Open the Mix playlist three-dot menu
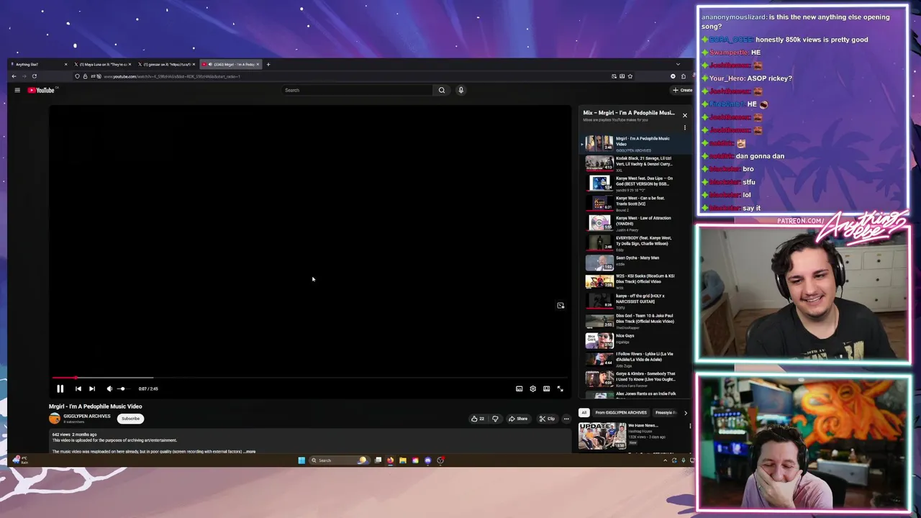 pos(684,128)
